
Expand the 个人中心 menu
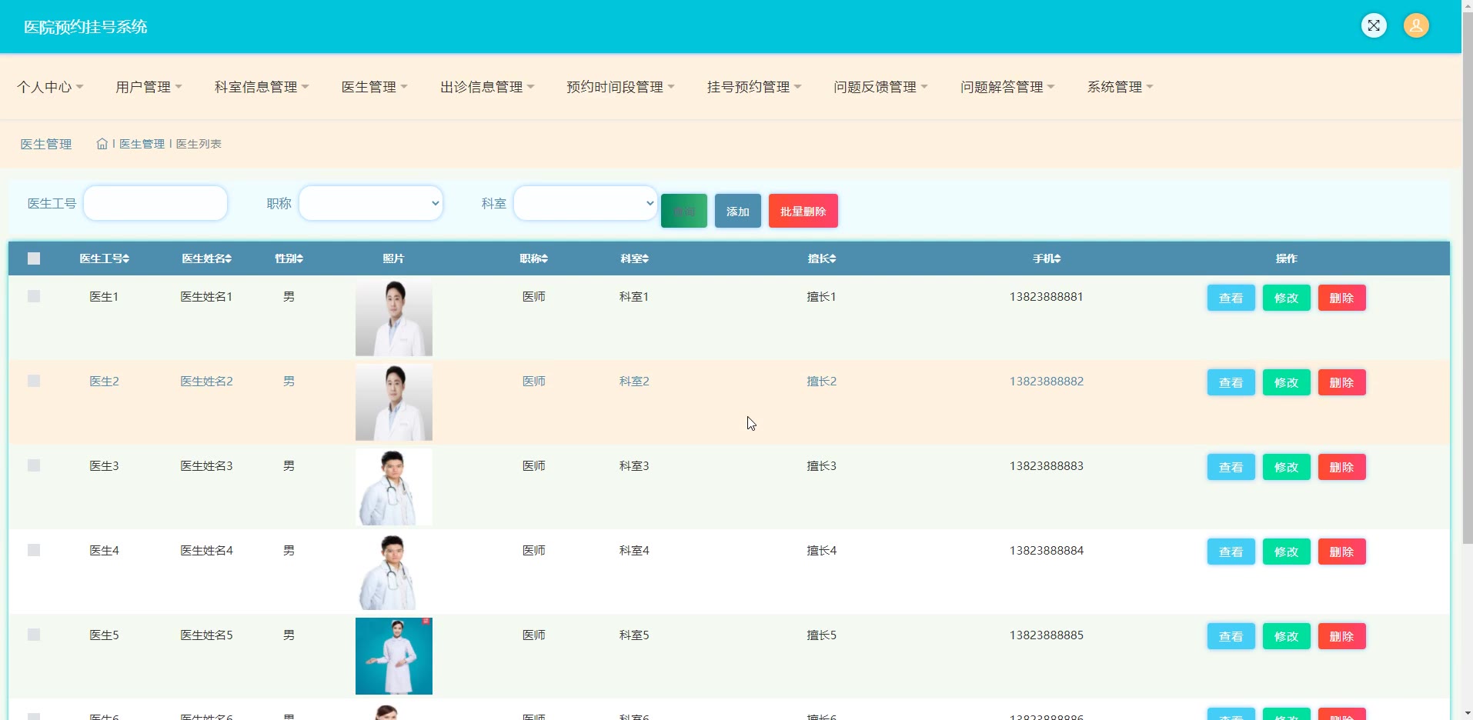pos(50,87)
